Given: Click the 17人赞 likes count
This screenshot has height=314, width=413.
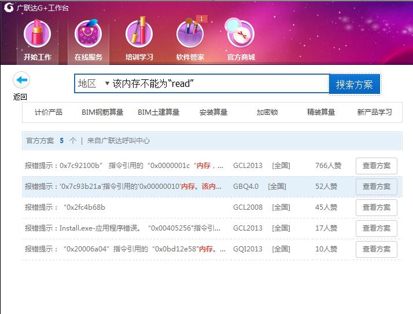Looking at the screenshot, I should coord(326,228).
